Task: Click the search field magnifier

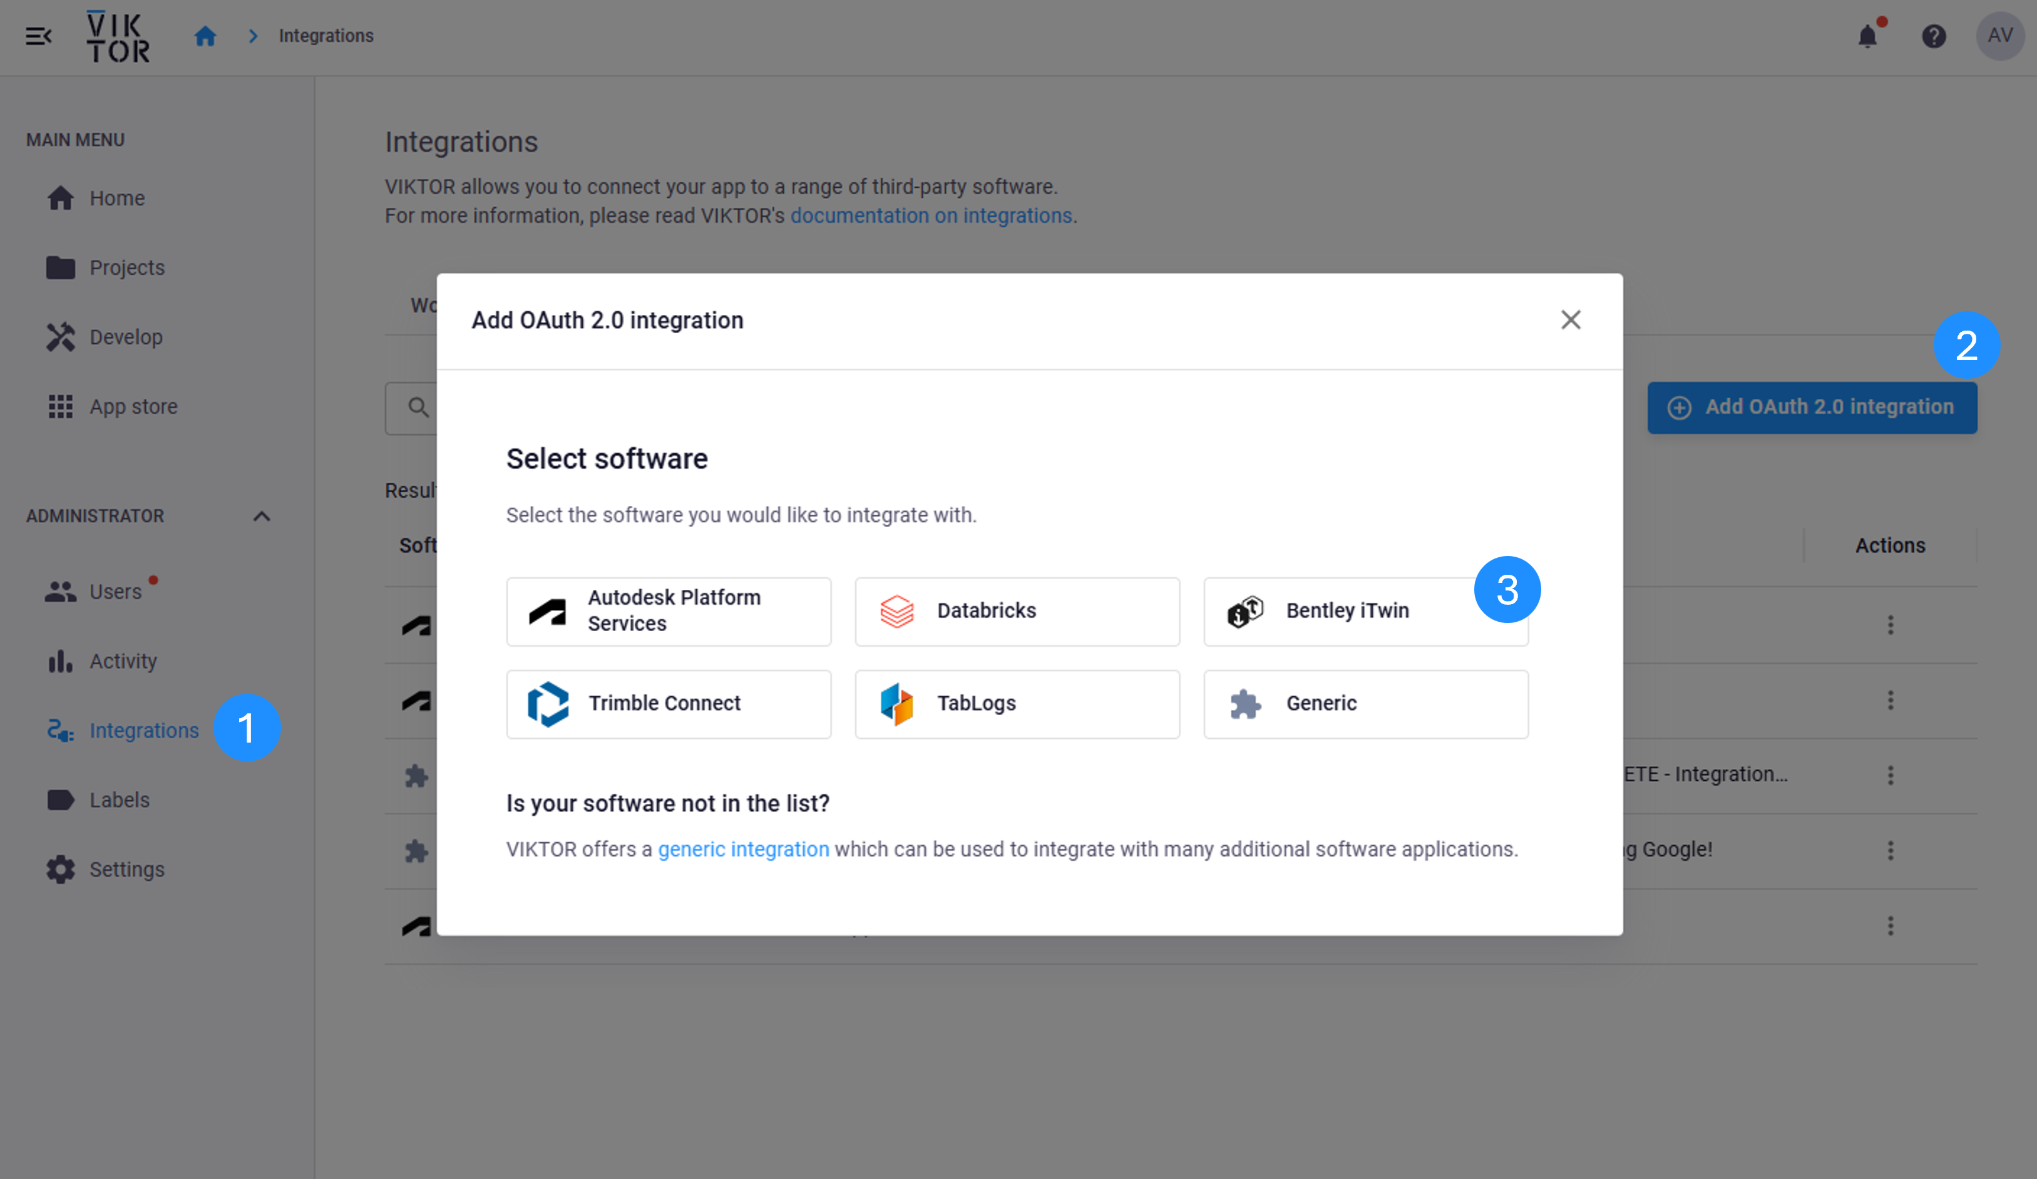Action: click(418, 408)
